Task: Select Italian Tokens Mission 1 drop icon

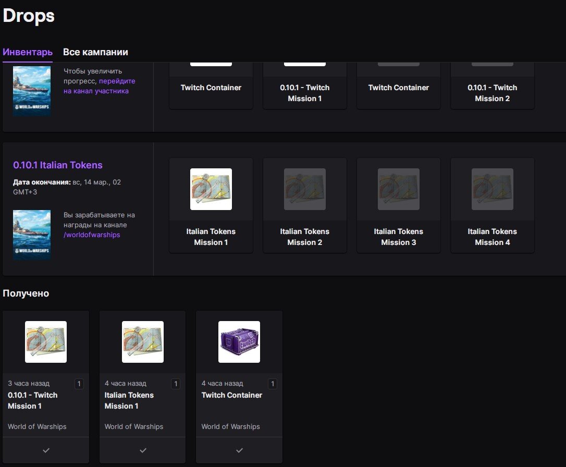Action: click(x=211, y=189)
